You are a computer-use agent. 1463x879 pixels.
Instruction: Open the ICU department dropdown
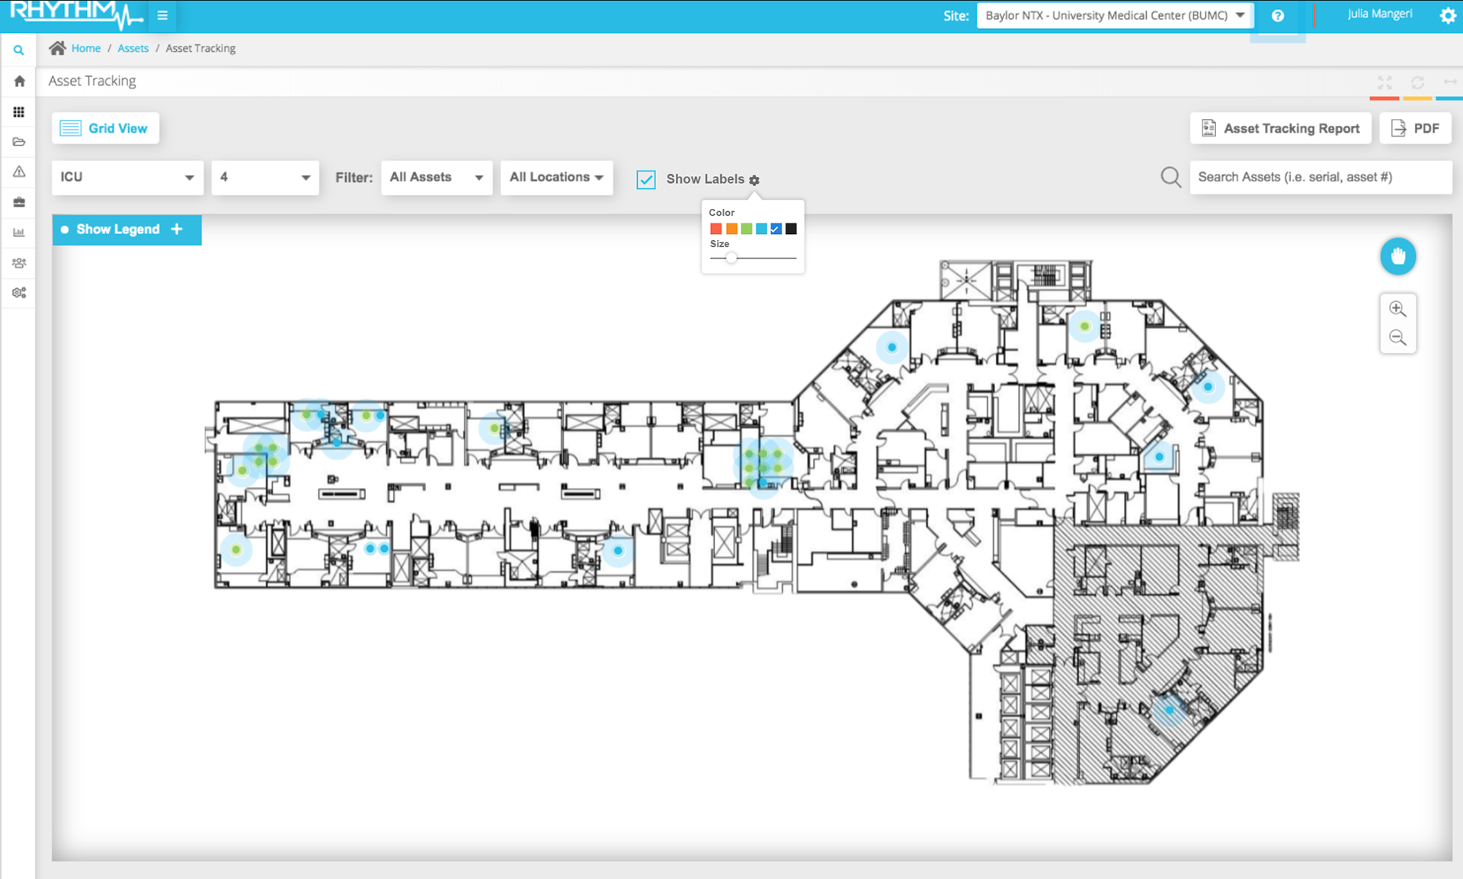point(127,177)
